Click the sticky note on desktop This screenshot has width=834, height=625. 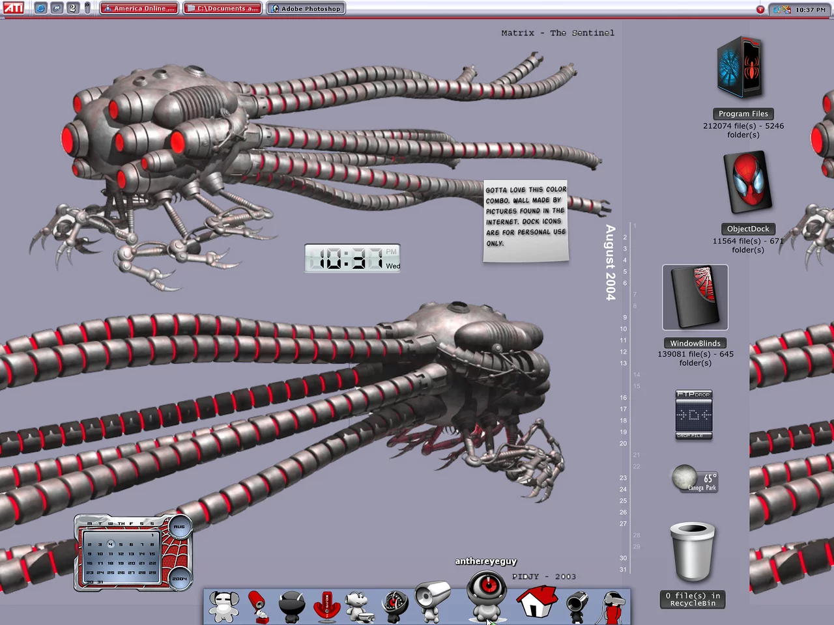pos(526,221)
